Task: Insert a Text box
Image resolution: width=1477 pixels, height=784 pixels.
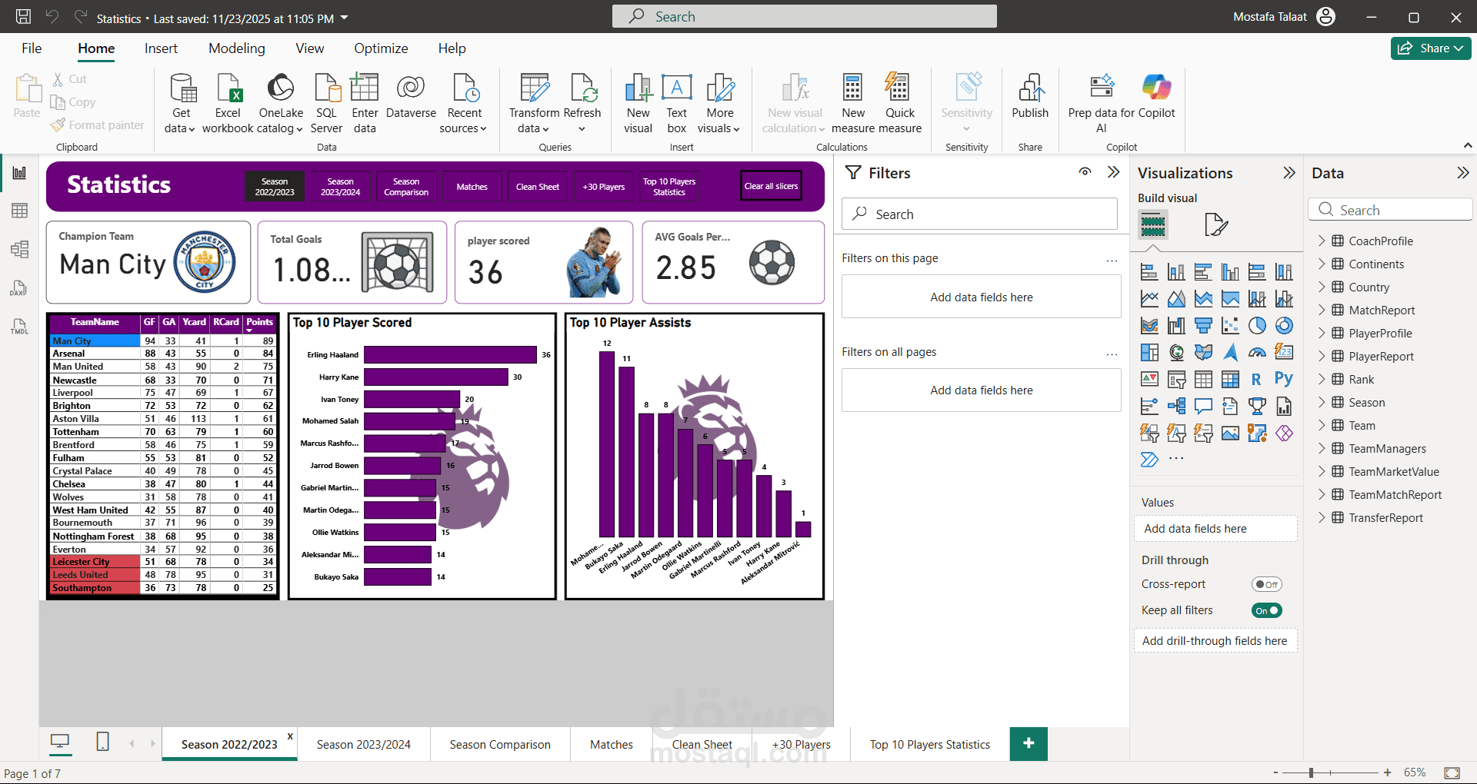Action: click(677, 104)
